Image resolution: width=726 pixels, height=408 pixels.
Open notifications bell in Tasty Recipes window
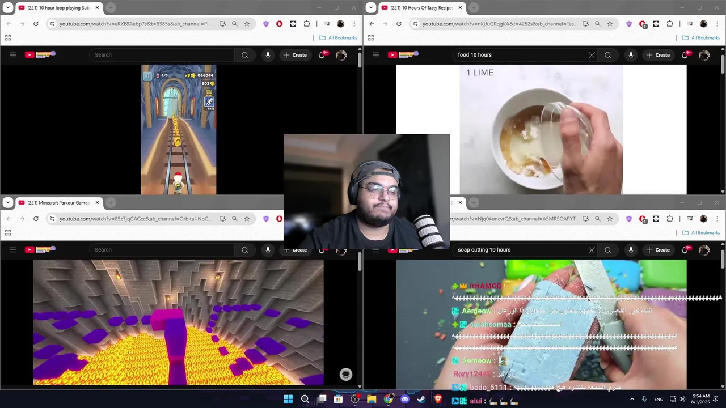coord(685,55)
